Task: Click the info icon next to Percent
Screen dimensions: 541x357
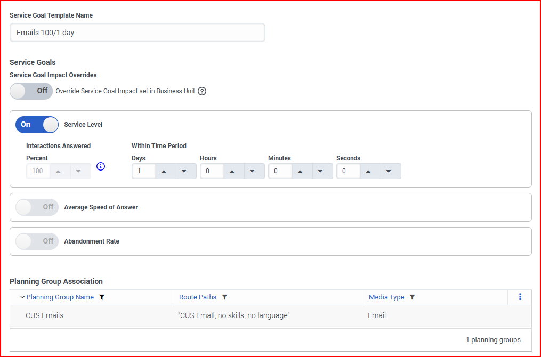Action: [x=101, y=166]
